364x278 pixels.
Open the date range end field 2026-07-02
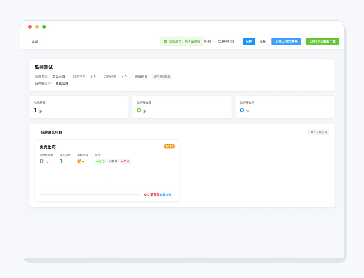[226, 41]
